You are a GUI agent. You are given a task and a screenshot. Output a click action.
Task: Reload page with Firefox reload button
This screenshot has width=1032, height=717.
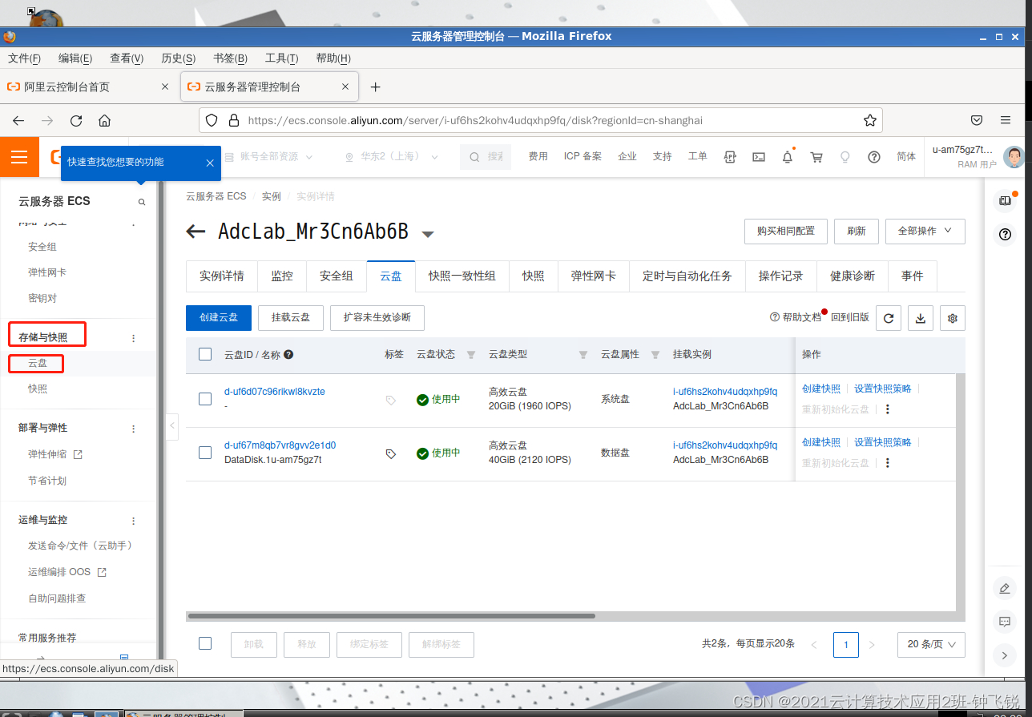[x=76, y=120]
